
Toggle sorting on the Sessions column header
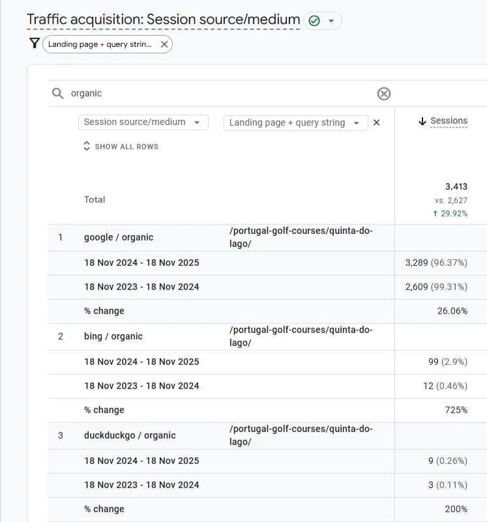449,120
